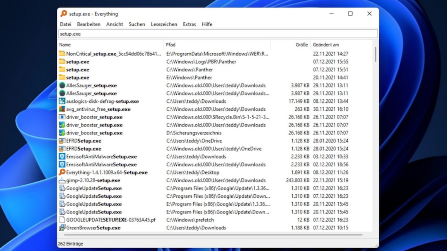
Task: Click the size value 17.149 KB
Action: [x=299, y=101]
